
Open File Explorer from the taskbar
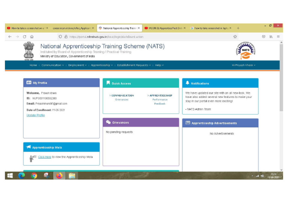coord(72,176)
